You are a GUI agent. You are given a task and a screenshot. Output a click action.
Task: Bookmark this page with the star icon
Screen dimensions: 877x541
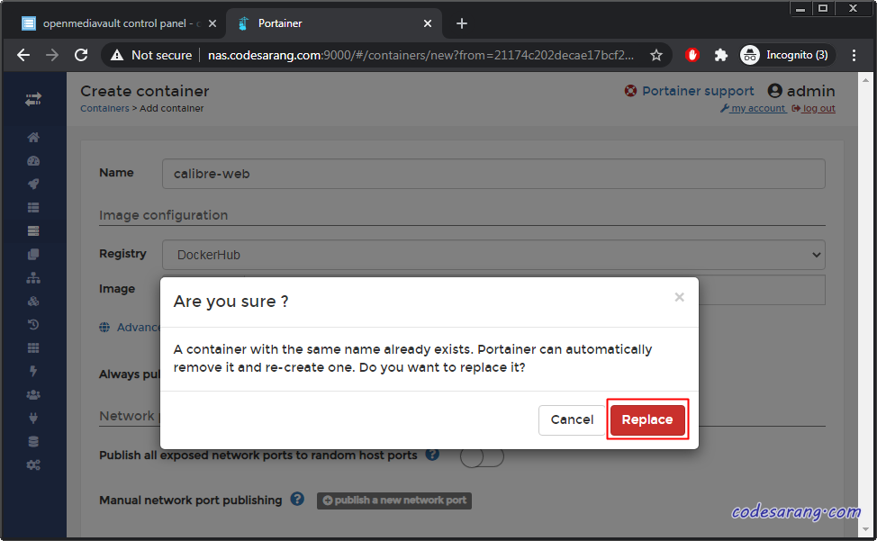click(x=656, y=55)
